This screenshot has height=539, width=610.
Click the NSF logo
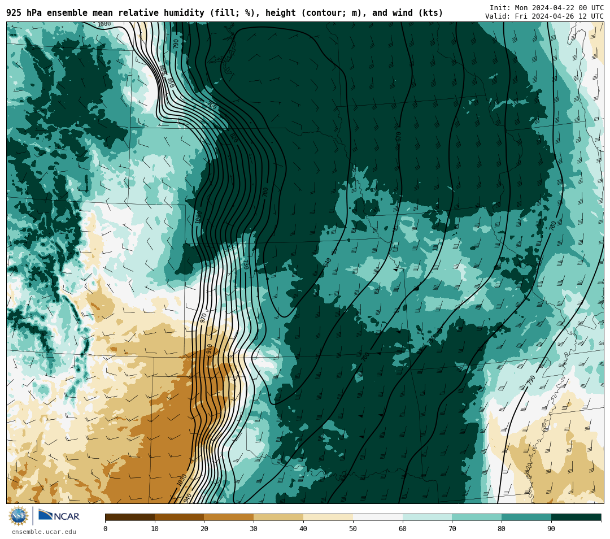[x=18, y=516]
